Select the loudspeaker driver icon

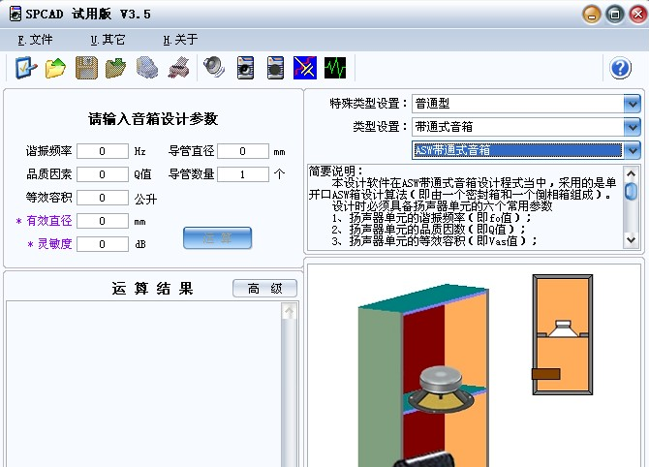click(214, 68)
